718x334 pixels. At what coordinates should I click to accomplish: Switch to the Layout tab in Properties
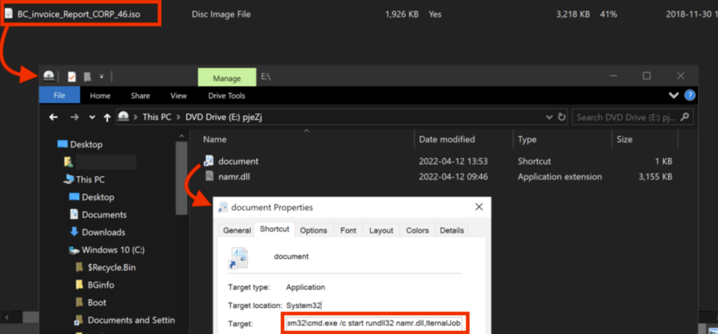point(381,230)
